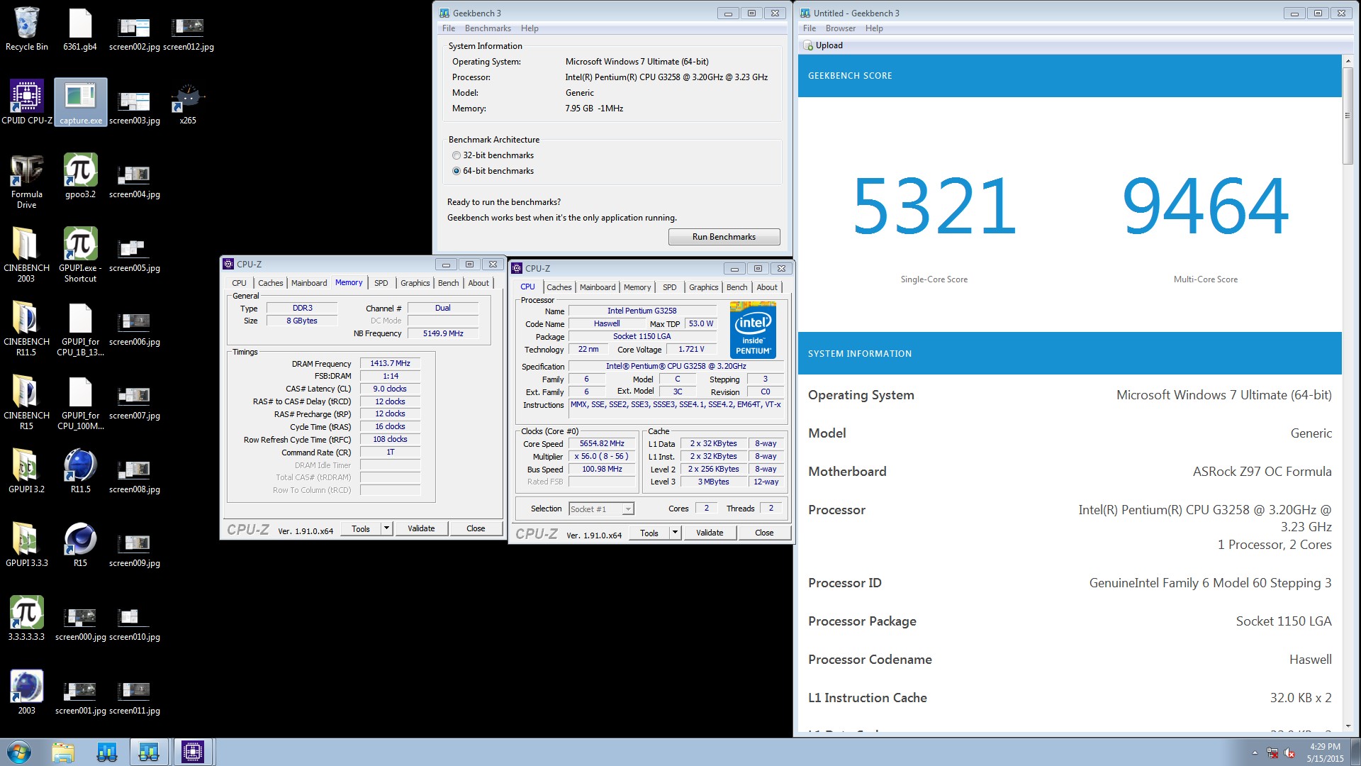
Task: Open the CINEBENCH 2003 folder
Action: (x=27, y=255)
